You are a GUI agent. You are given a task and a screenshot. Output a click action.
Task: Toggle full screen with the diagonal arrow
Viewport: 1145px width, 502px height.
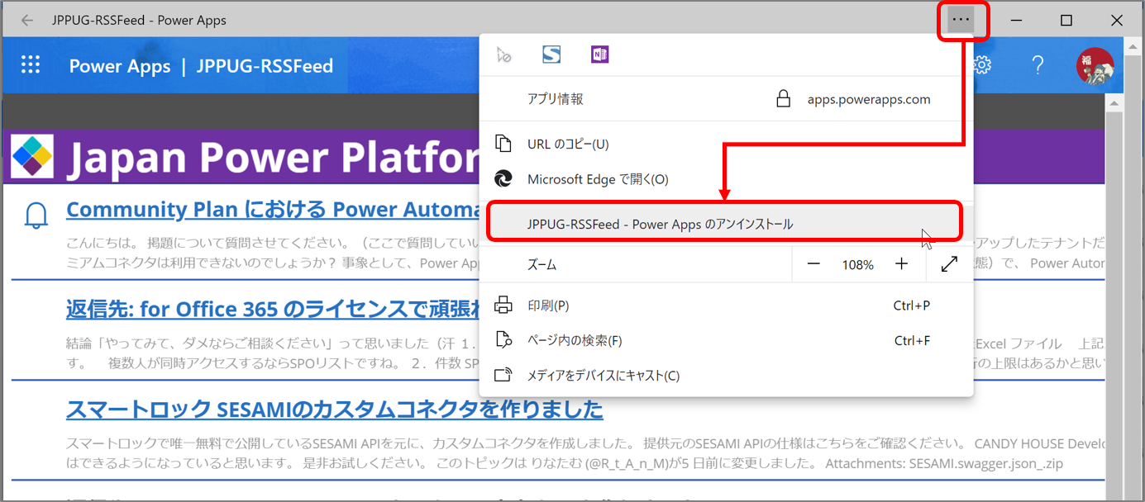pyautogui.click(x=948, y=264)
